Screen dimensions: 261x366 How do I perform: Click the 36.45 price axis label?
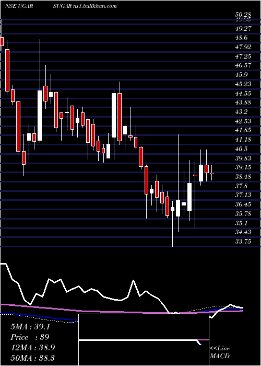point(244,205)
